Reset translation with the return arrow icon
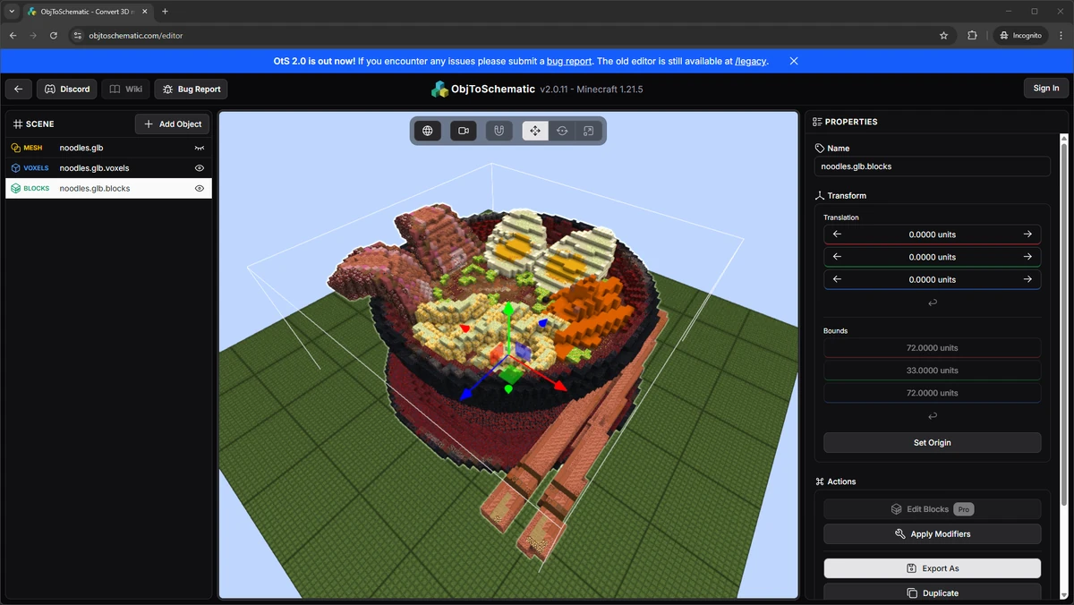This screenshot has height=605, width=1074. pos(933,302)
